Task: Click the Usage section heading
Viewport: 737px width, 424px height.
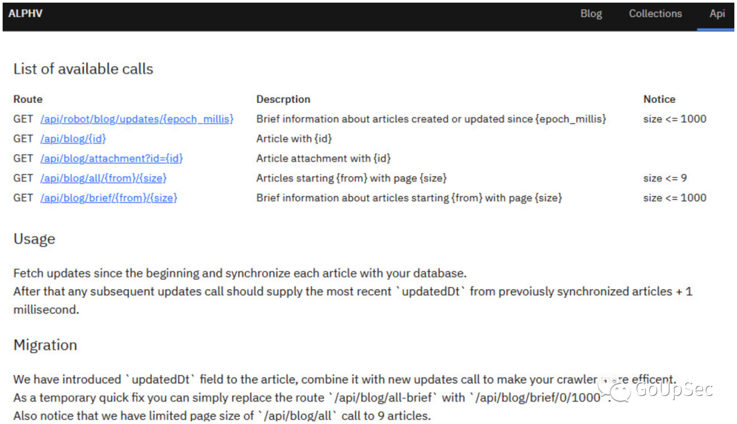Action: tap(34, 239)
